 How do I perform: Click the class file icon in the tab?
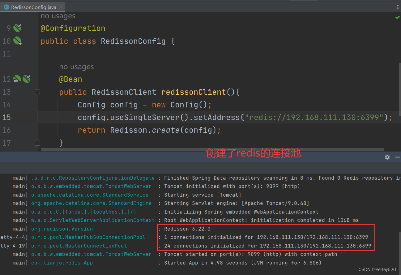6,7
